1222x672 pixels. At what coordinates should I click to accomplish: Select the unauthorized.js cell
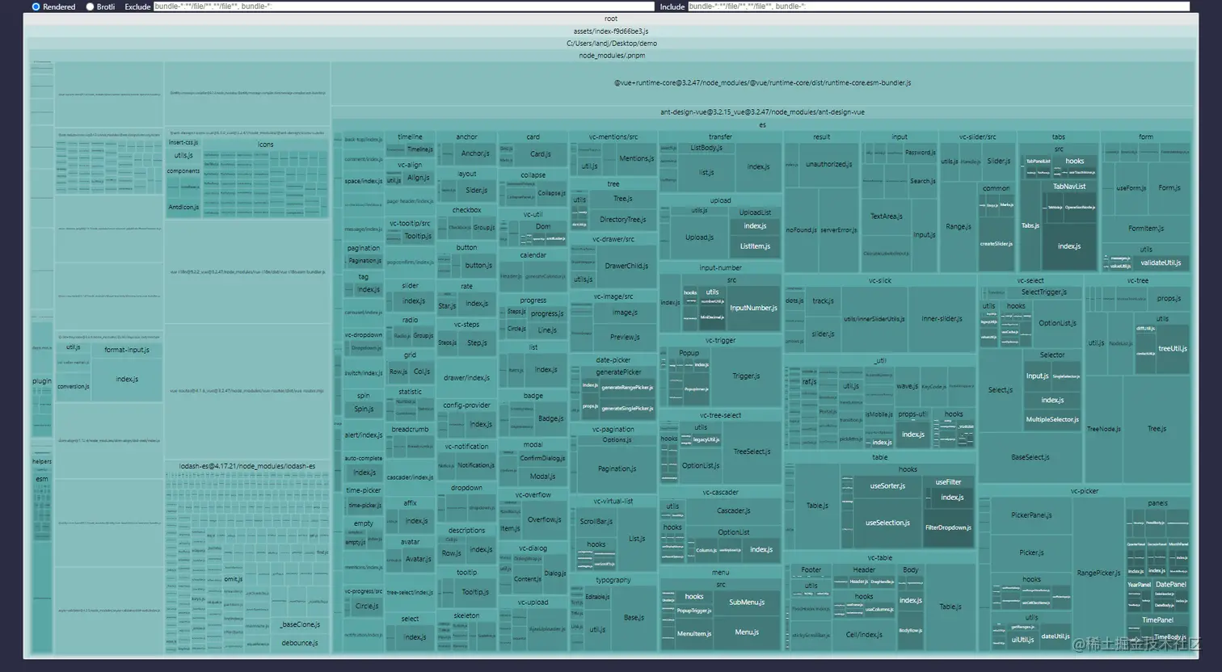[828, 164]
